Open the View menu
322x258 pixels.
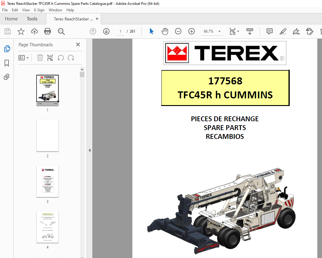click(x=26, y=10)
